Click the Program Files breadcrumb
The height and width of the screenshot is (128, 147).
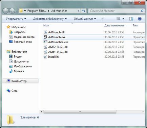(x=37, y=11)
